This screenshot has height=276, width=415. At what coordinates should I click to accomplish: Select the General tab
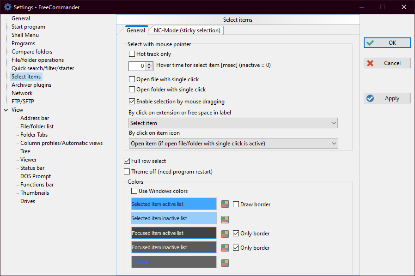[x=136, y=30]
